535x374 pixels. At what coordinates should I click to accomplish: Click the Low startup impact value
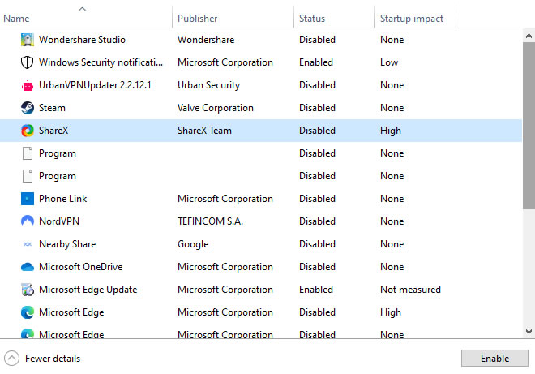pyautogui.click(x=389, y=62)
